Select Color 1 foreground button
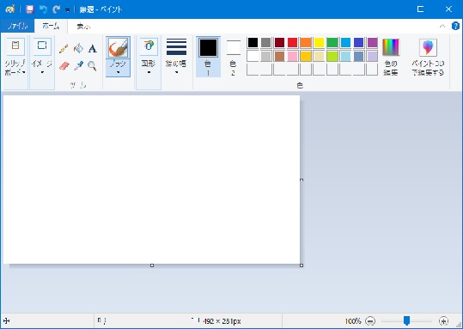 click(x=208, y=57)
